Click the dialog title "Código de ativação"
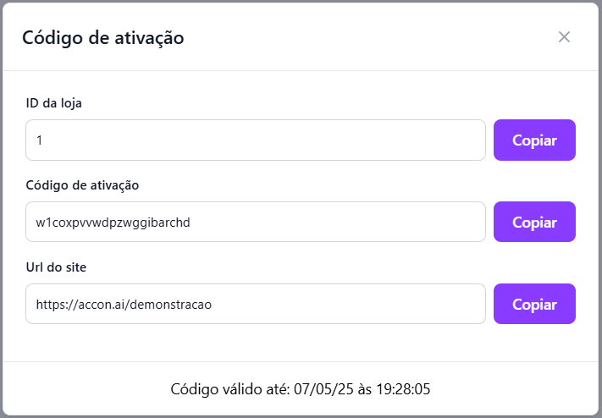This screenshot has width=602, height=418. (x=102, y=38)
